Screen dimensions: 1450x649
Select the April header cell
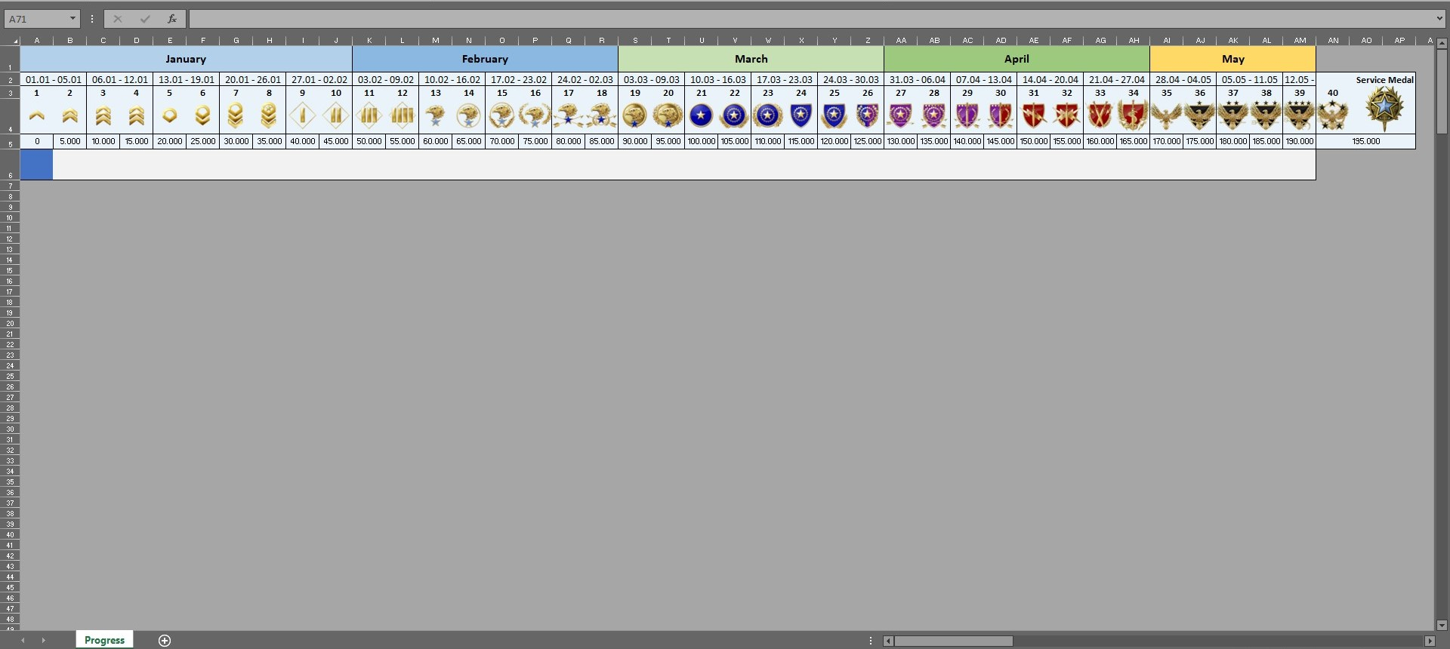coord(1017,59)
